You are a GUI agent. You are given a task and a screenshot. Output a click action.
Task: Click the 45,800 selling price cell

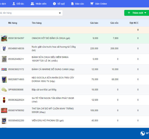95,120
